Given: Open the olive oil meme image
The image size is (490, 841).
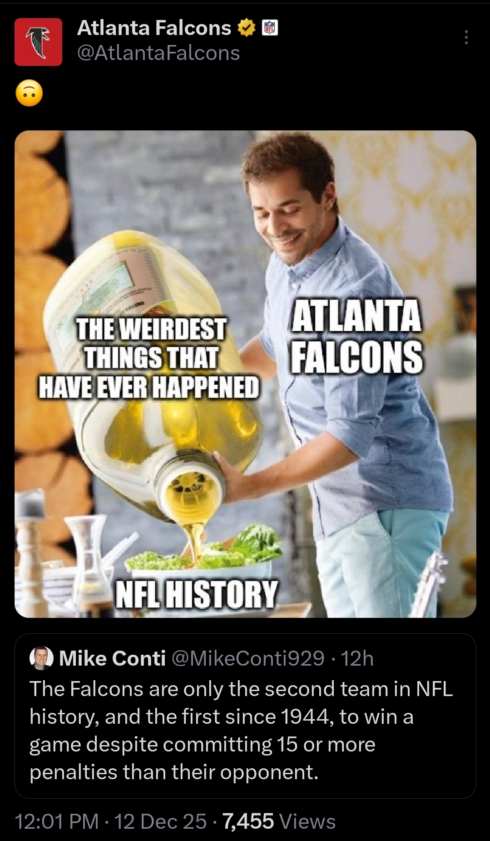Looking at the screenshot, I should (245, 374).
